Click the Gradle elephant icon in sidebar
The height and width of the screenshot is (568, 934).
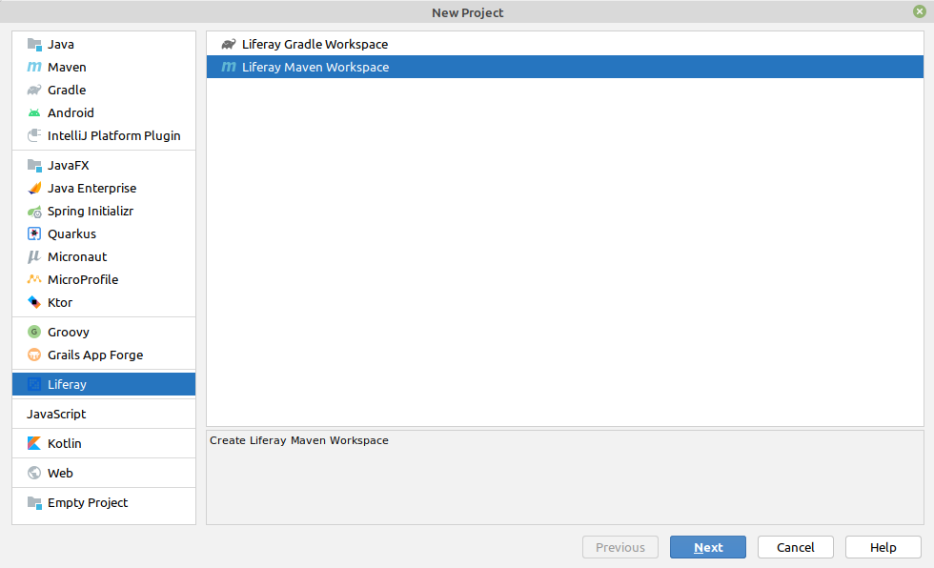34,90
